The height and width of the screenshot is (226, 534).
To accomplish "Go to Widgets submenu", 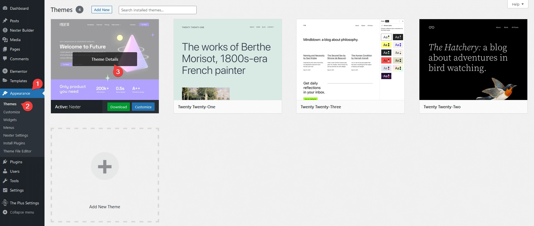I will 10,120.
